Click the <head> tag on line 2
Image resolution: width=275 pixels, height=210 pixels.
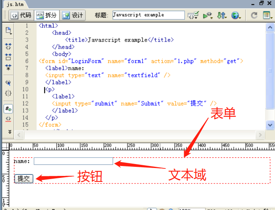pyautogui.click(x=62, y=33)
